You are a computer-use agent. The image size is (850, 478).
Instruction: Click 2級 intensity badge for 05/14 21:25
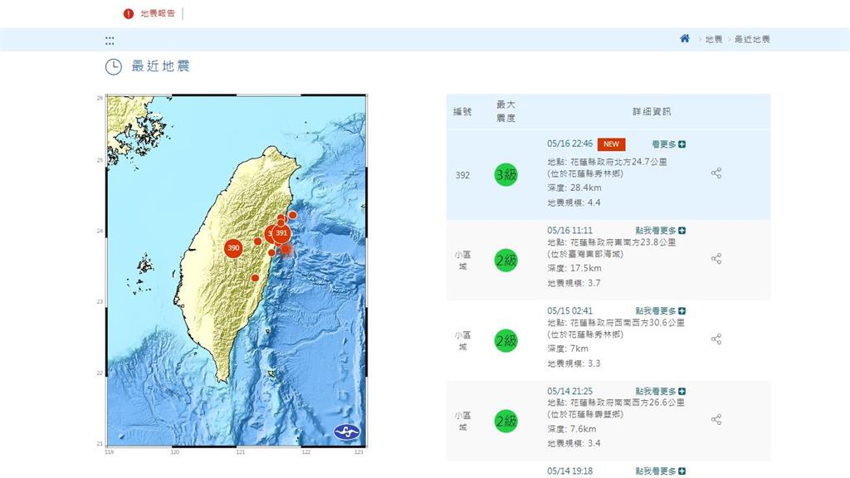click(506, 421)
